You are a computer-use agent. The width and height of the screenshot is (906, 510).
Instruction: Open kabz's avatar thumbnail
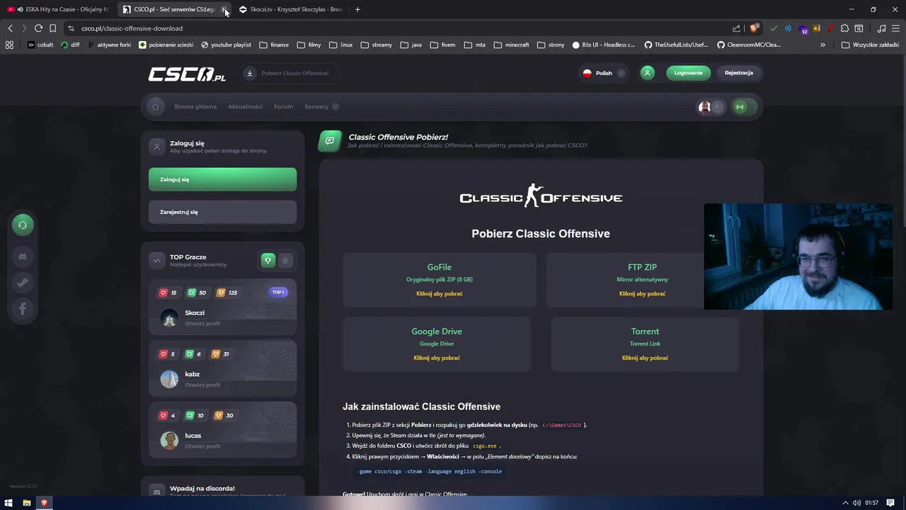click(169, 379)
